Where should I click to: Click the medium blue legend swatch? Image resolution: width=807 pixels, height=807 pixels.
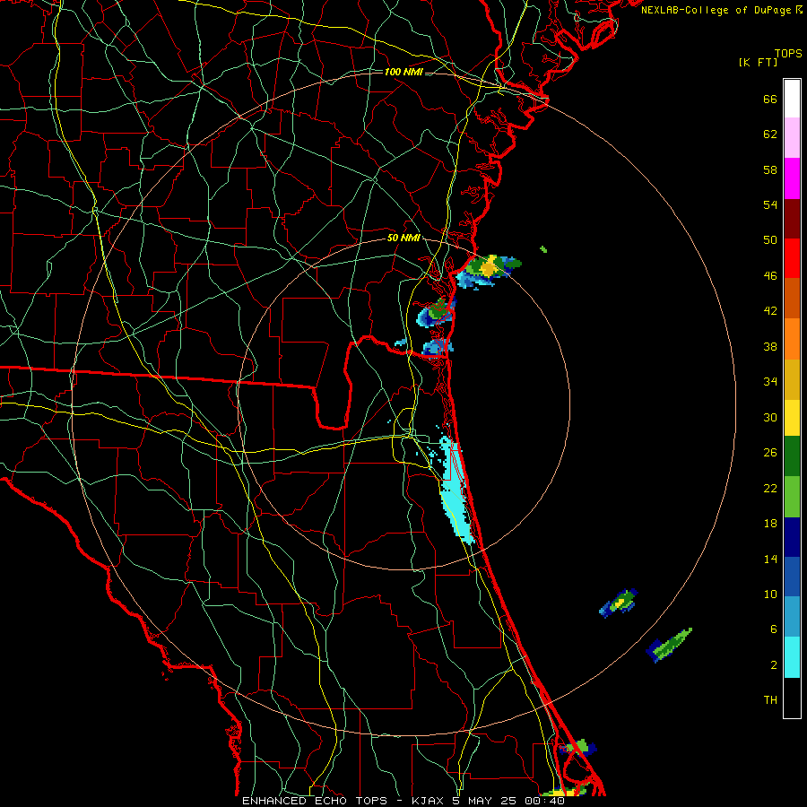[x=792, y=577]
